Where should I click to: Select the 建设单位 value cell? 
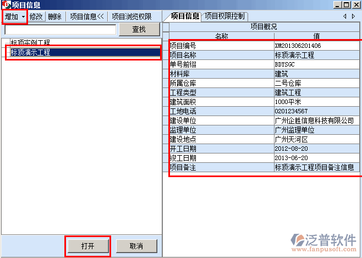tap(317, 120)
